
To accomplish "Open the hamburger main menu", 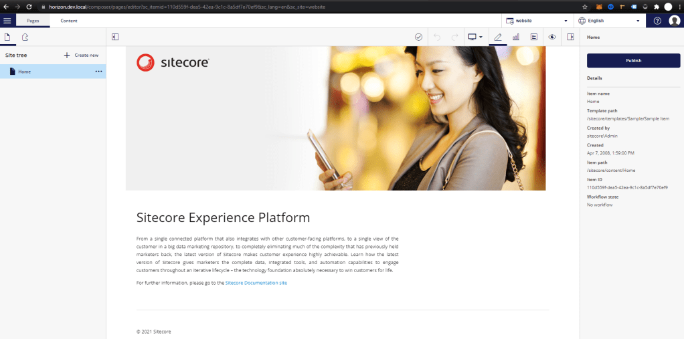I will tap(7, 21).
